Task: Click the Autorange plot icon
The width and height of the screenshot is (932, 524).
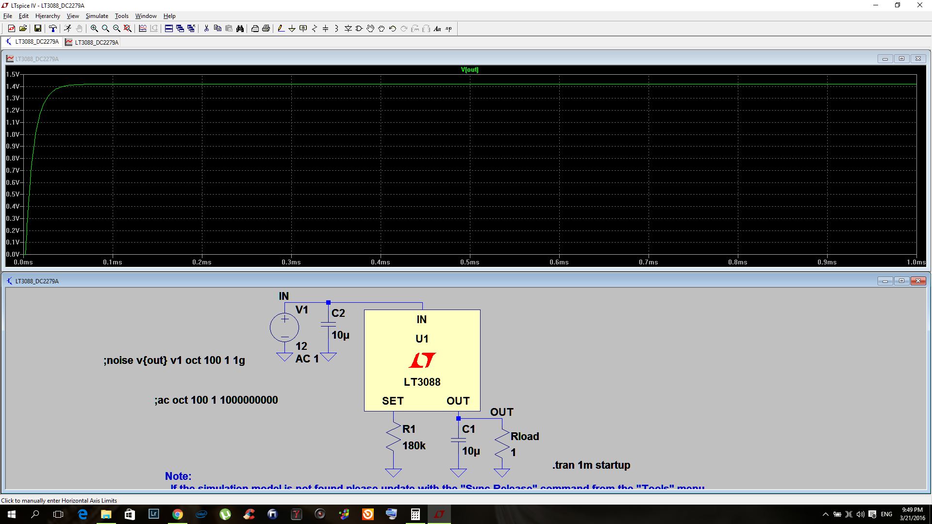Action: (x=143, y=29)
